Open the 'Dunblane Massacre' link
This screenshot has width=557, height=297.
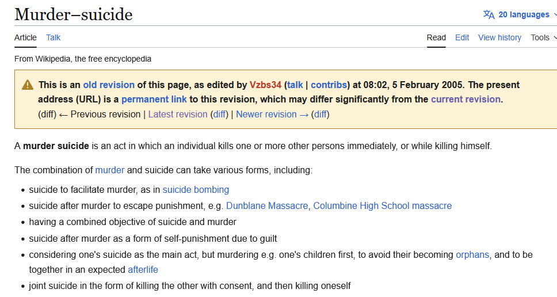point(267,206)
